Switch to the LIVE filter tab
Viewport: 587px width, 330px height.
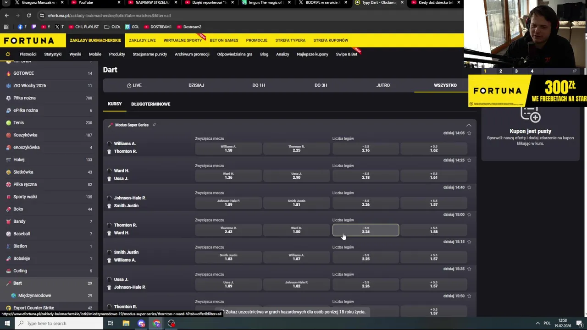tap(134, 85)
